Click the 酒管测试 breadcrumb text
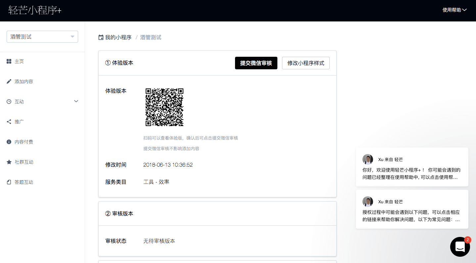The height and width of the screenshot is (263, 476). [151, 38]
